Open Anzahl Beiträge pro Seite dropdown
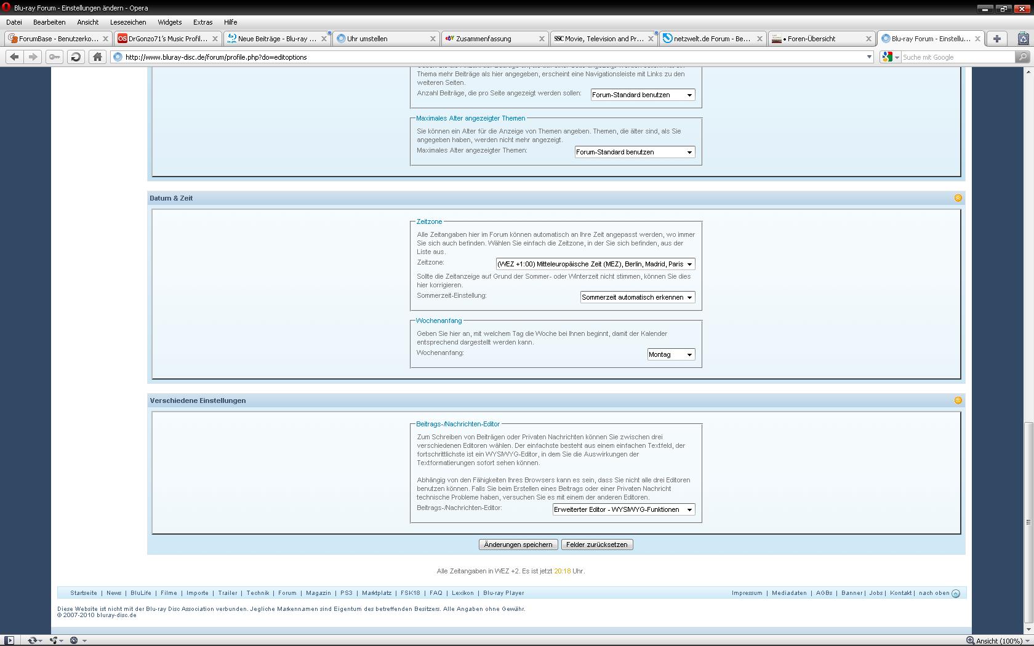Viewport: 1034px width, 646px height. pos(643,95)
